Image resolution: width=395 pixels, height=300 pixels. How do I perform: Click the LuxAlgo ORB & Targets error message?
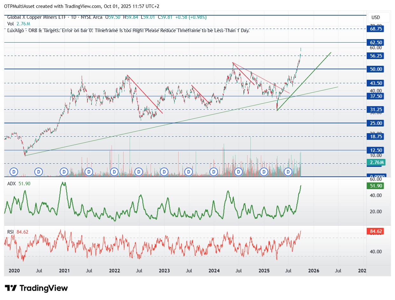click(x=127, y=31)
